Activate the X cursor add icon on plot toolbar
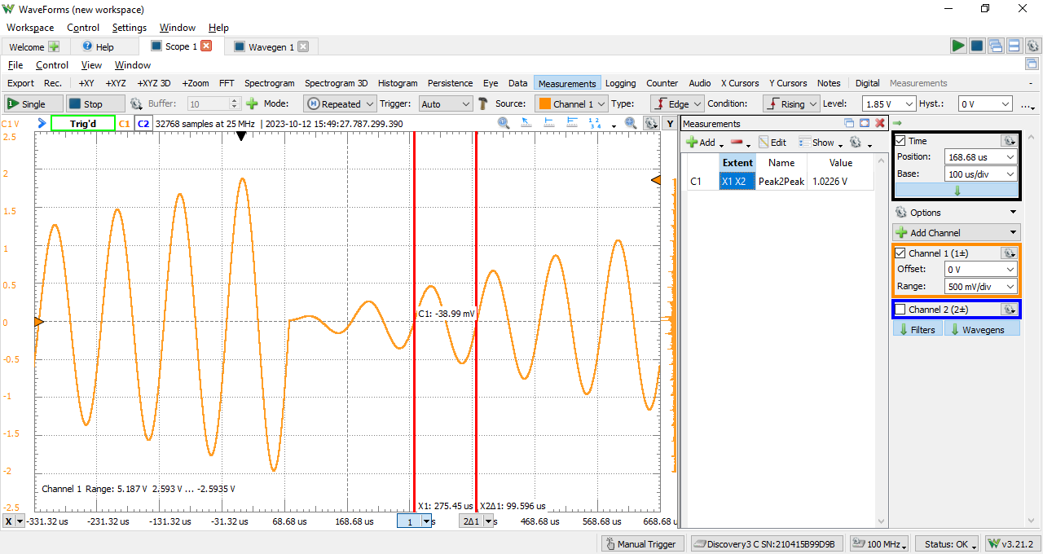The height and width of the screenshot is (554, 1043). click(548, 123)
